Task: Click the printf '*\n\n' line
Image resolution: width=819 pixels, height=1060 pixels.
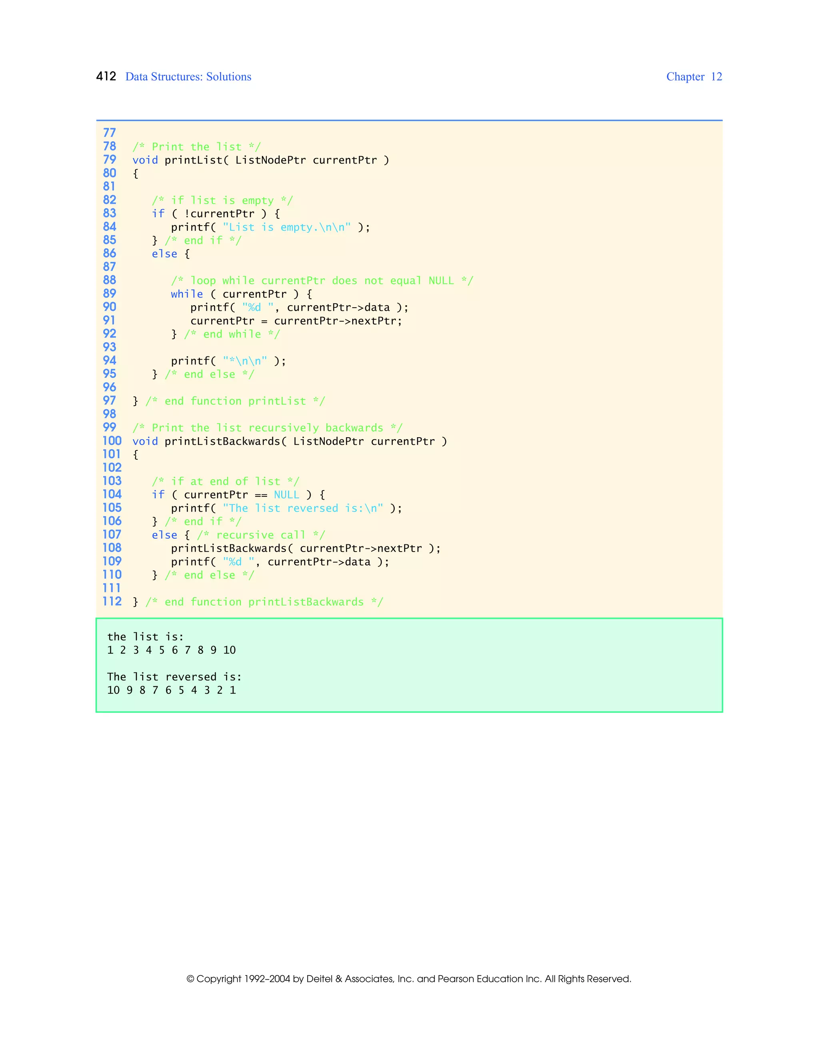Action: [x=228, y=361]
